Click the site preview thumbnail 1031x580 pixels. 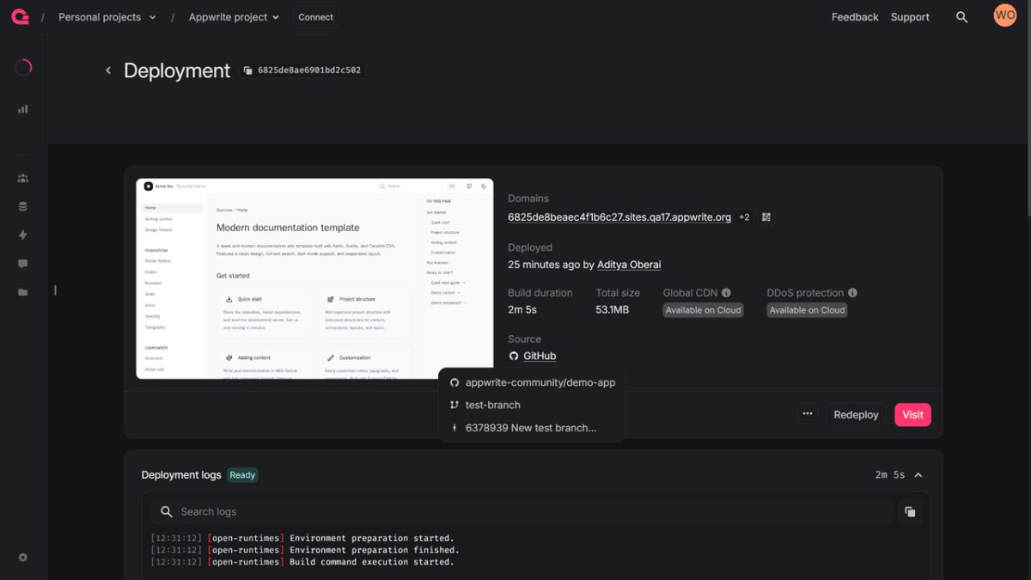click(314, 278)
